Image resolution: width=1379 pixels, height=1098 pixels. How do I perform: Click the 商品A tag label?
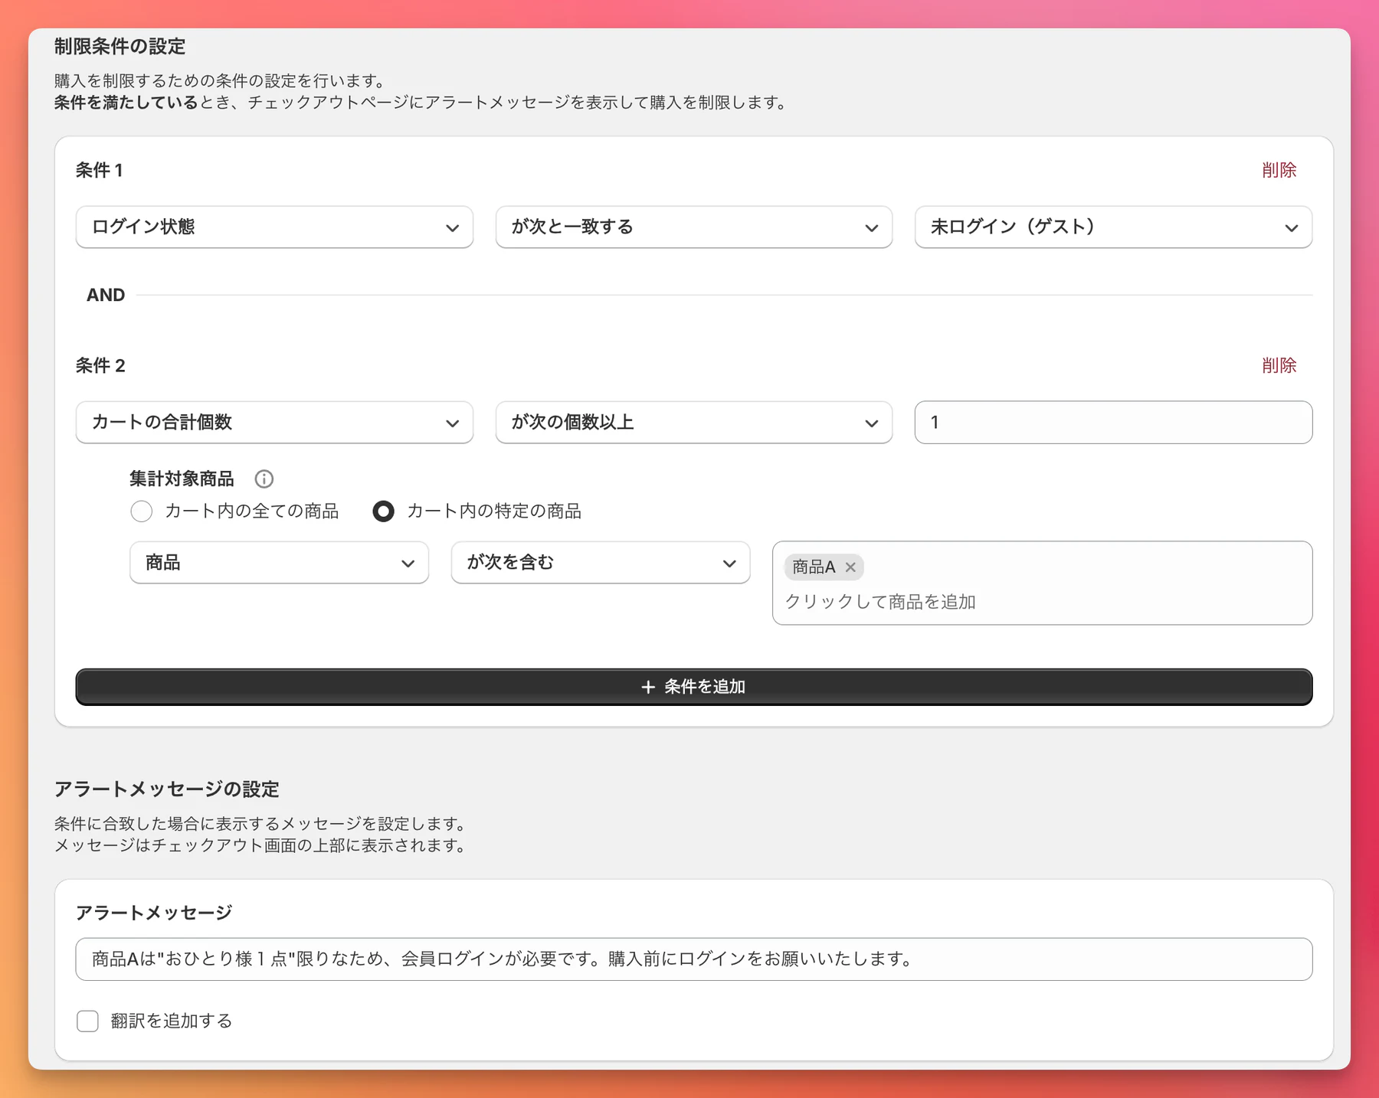point(814,567)
